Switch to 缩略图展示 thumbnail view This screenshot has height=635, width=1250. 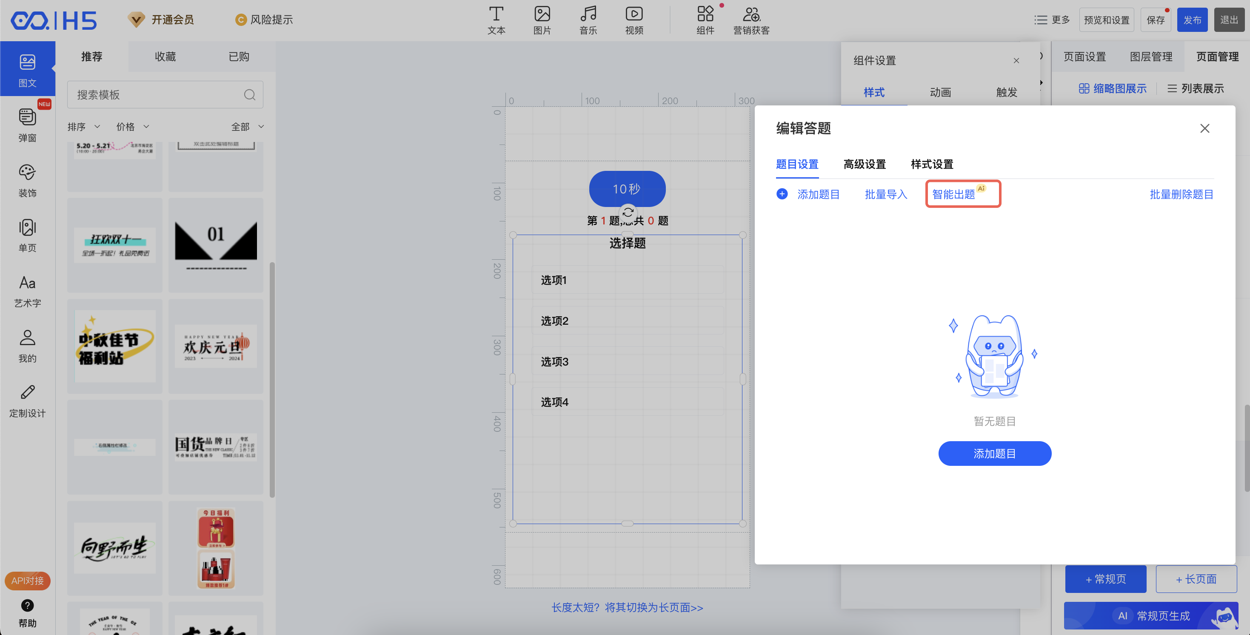tap(1112, 88)
